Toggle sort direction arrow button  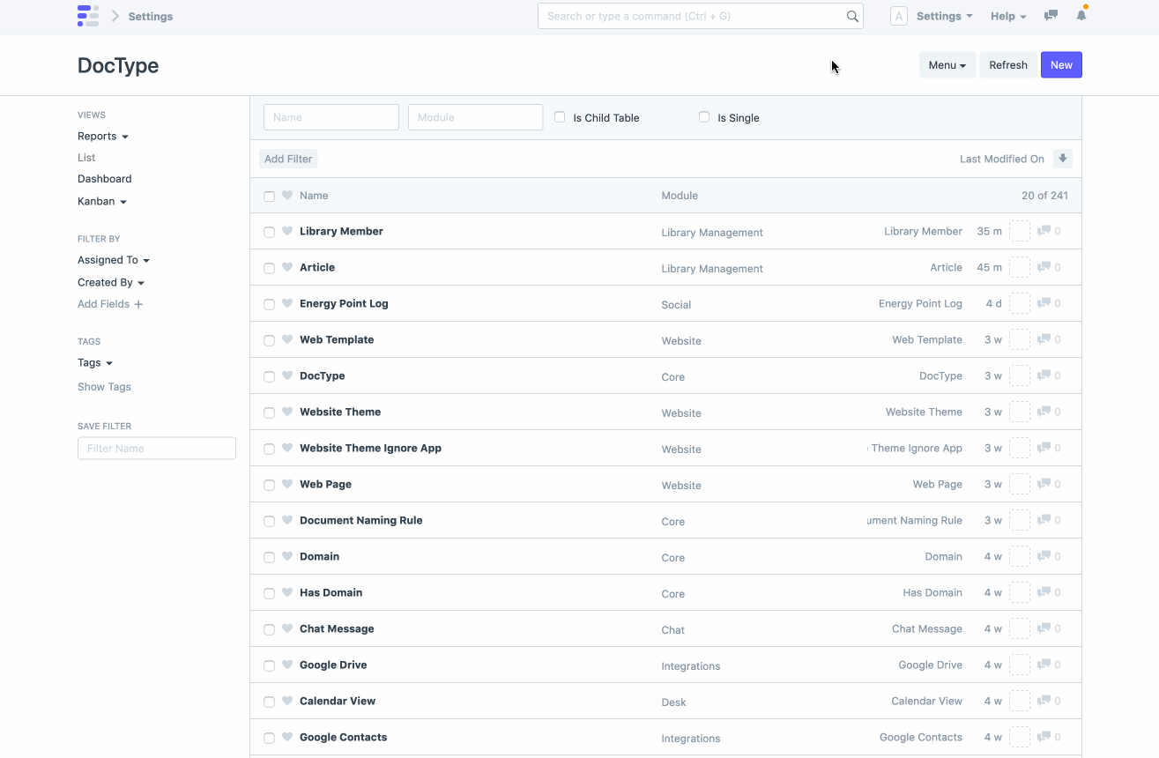click(1063, 159)
